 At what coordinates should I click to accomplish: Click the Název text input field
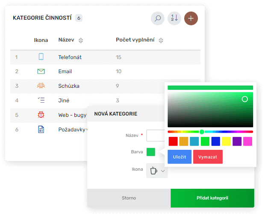155,136
